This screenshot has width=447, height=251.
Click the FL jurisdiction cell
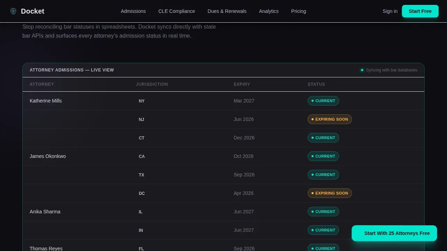point(141,249)
